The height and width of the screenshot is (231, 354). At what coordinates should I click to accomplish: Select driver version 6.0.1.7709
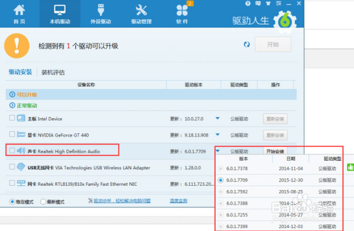pyautogui.click(x=221, y=180)
